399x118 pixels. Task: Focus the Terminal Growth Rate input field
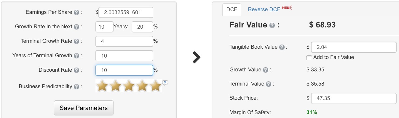tap(124, 41)
